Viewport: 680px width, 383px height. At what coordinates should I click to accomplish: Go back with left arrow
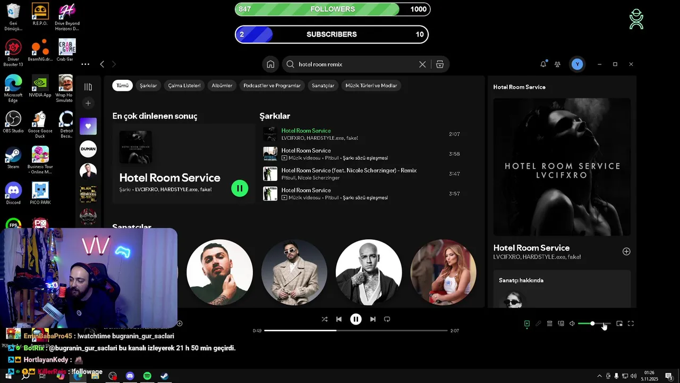pos(102,64)
